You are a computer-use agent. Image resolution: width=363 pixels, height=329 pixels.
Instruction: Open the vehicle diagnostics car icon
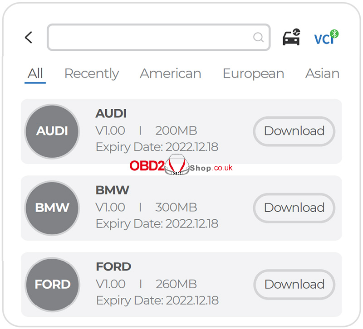(291, 38)
